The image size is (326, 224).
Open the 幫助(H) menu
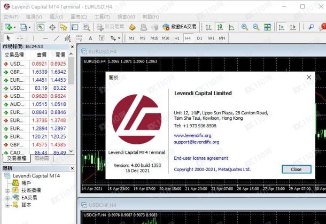151,17
